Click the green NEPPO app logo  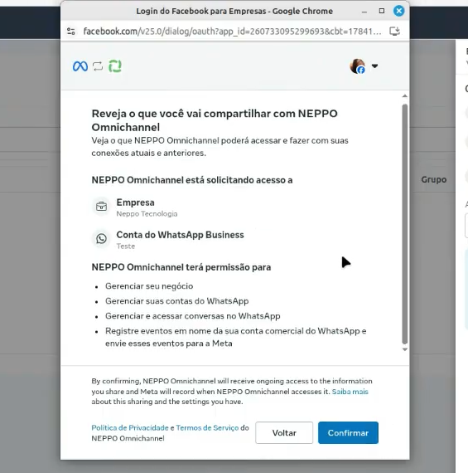115,66
